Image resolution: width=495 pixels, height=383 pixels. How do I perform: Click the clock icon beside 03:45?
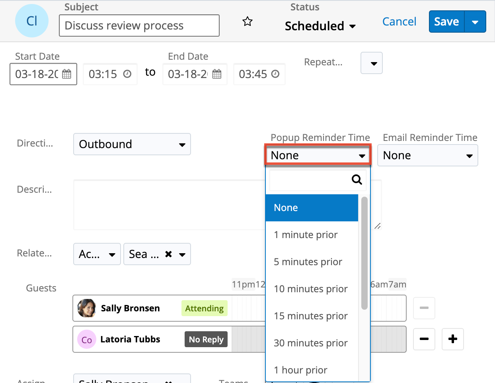[x=275, y=74]
